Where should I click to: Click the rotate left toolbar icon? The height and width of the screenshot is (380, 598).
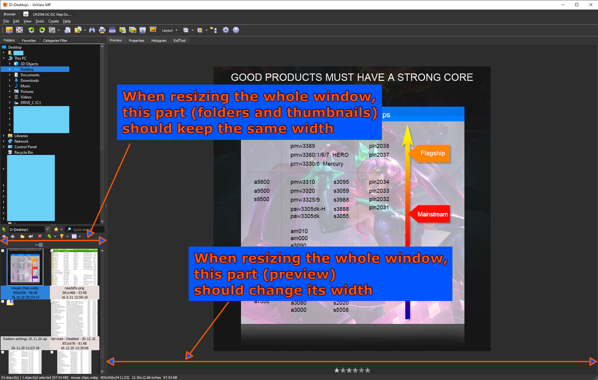31,30
